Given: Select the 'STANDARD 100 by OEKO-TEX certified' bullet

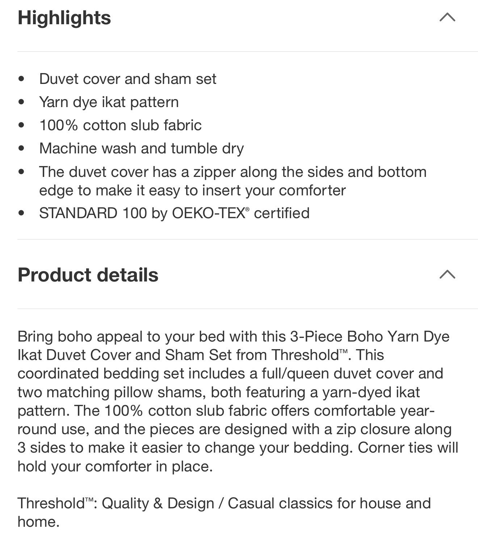Looking at the screenshot, I should (174, 213).
